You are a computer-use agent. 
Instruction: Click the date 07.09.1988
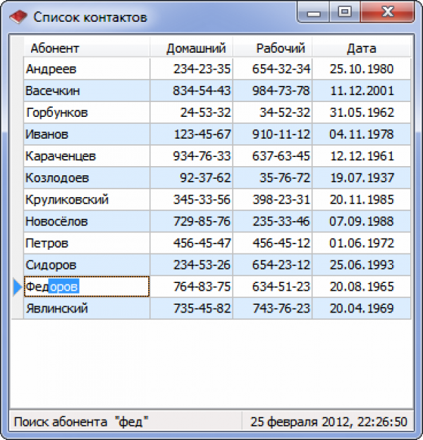point(362,221)
